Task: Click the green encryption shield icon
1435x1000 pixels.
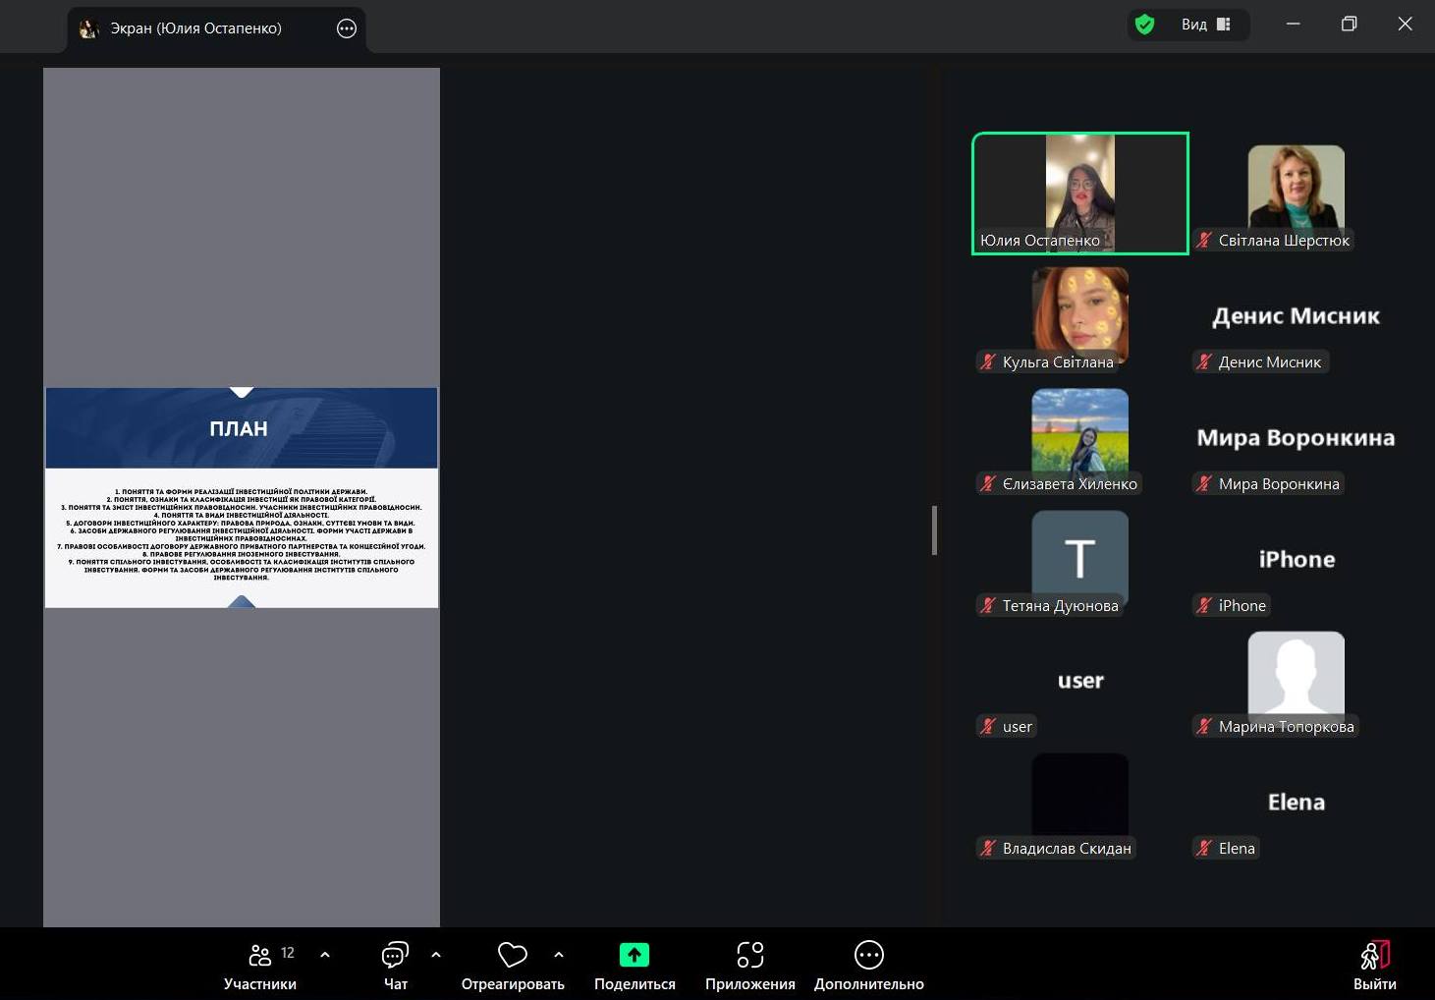Action: pyautogui.click(x=1144, y=25)
